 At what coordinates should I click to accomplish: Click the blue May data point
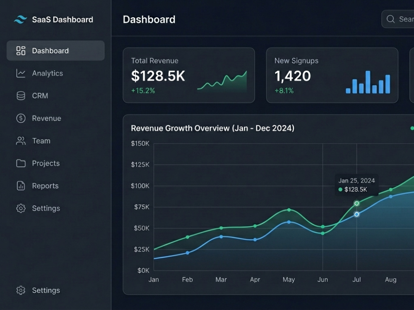click(x=289, y=222)
